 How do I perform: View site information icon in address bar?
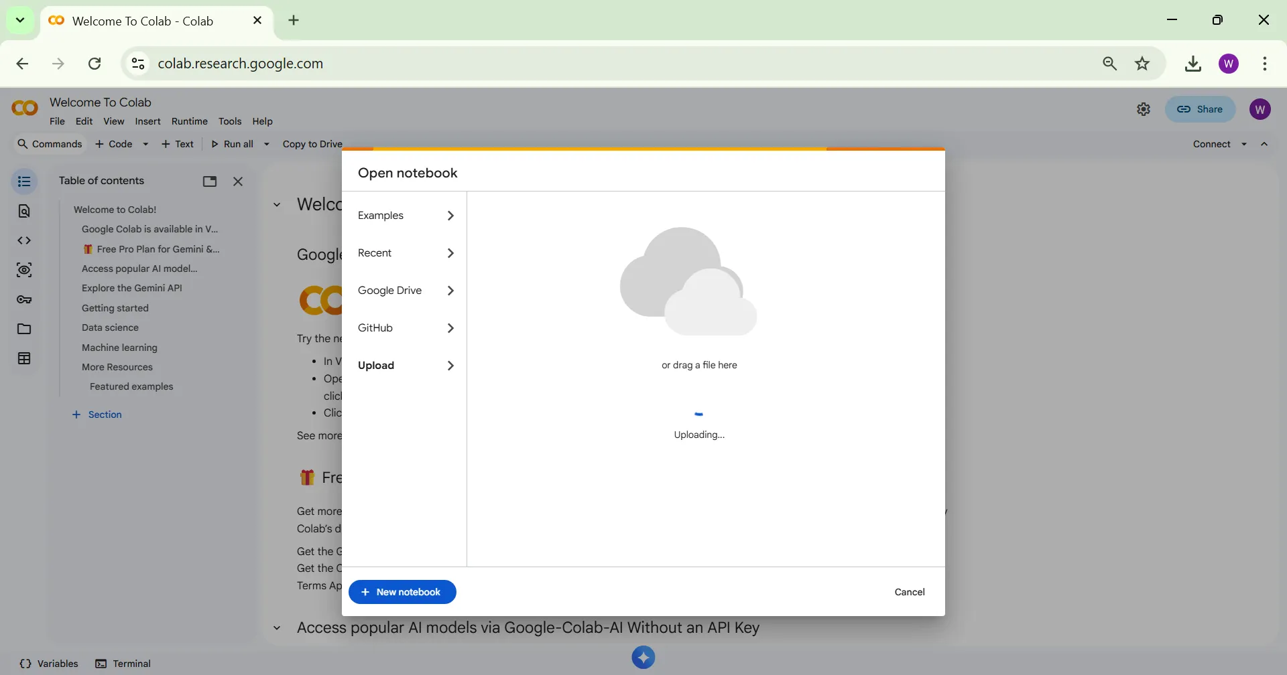pos(138,64)
